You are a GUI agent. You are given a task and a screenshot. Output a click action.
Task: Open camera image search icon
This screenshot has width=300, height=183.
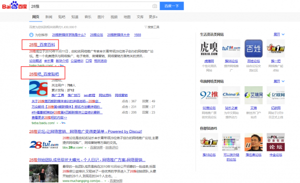tap(154, 6)
